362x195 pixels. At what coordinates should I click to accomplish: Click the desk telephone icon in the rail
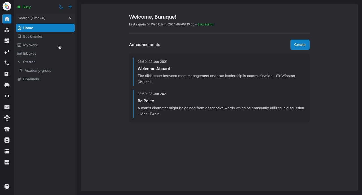7,129
